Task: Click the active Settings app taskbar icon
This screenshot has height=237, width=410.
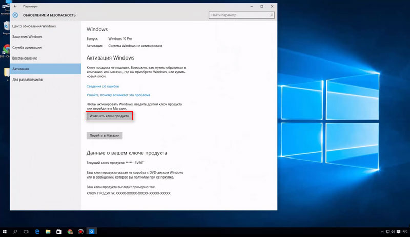Action: pos(92,232)
